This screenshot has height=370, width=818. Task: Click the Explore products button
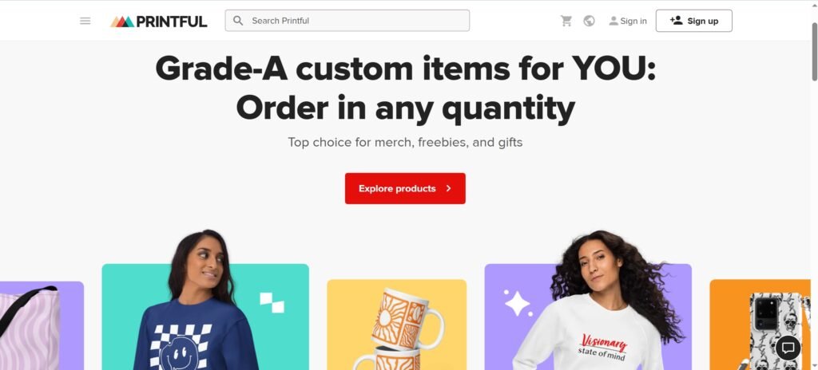[x=405, y=188]
